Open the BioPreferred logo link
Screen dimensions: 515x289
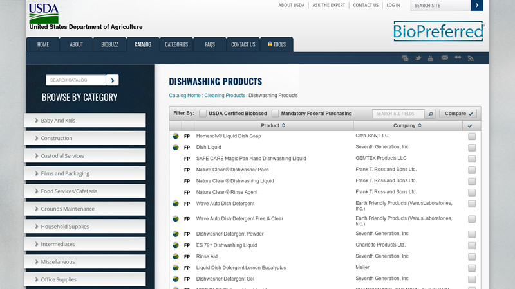(x=439, y=31)
